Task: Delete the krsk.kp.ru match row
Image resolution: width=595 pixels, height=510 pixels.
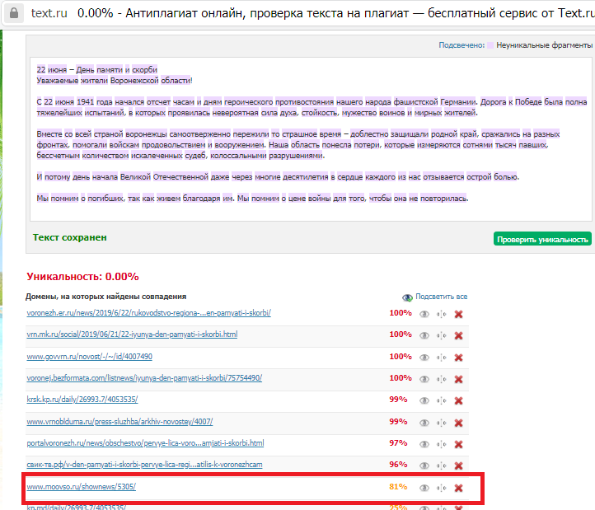Action: click(458, 400)
